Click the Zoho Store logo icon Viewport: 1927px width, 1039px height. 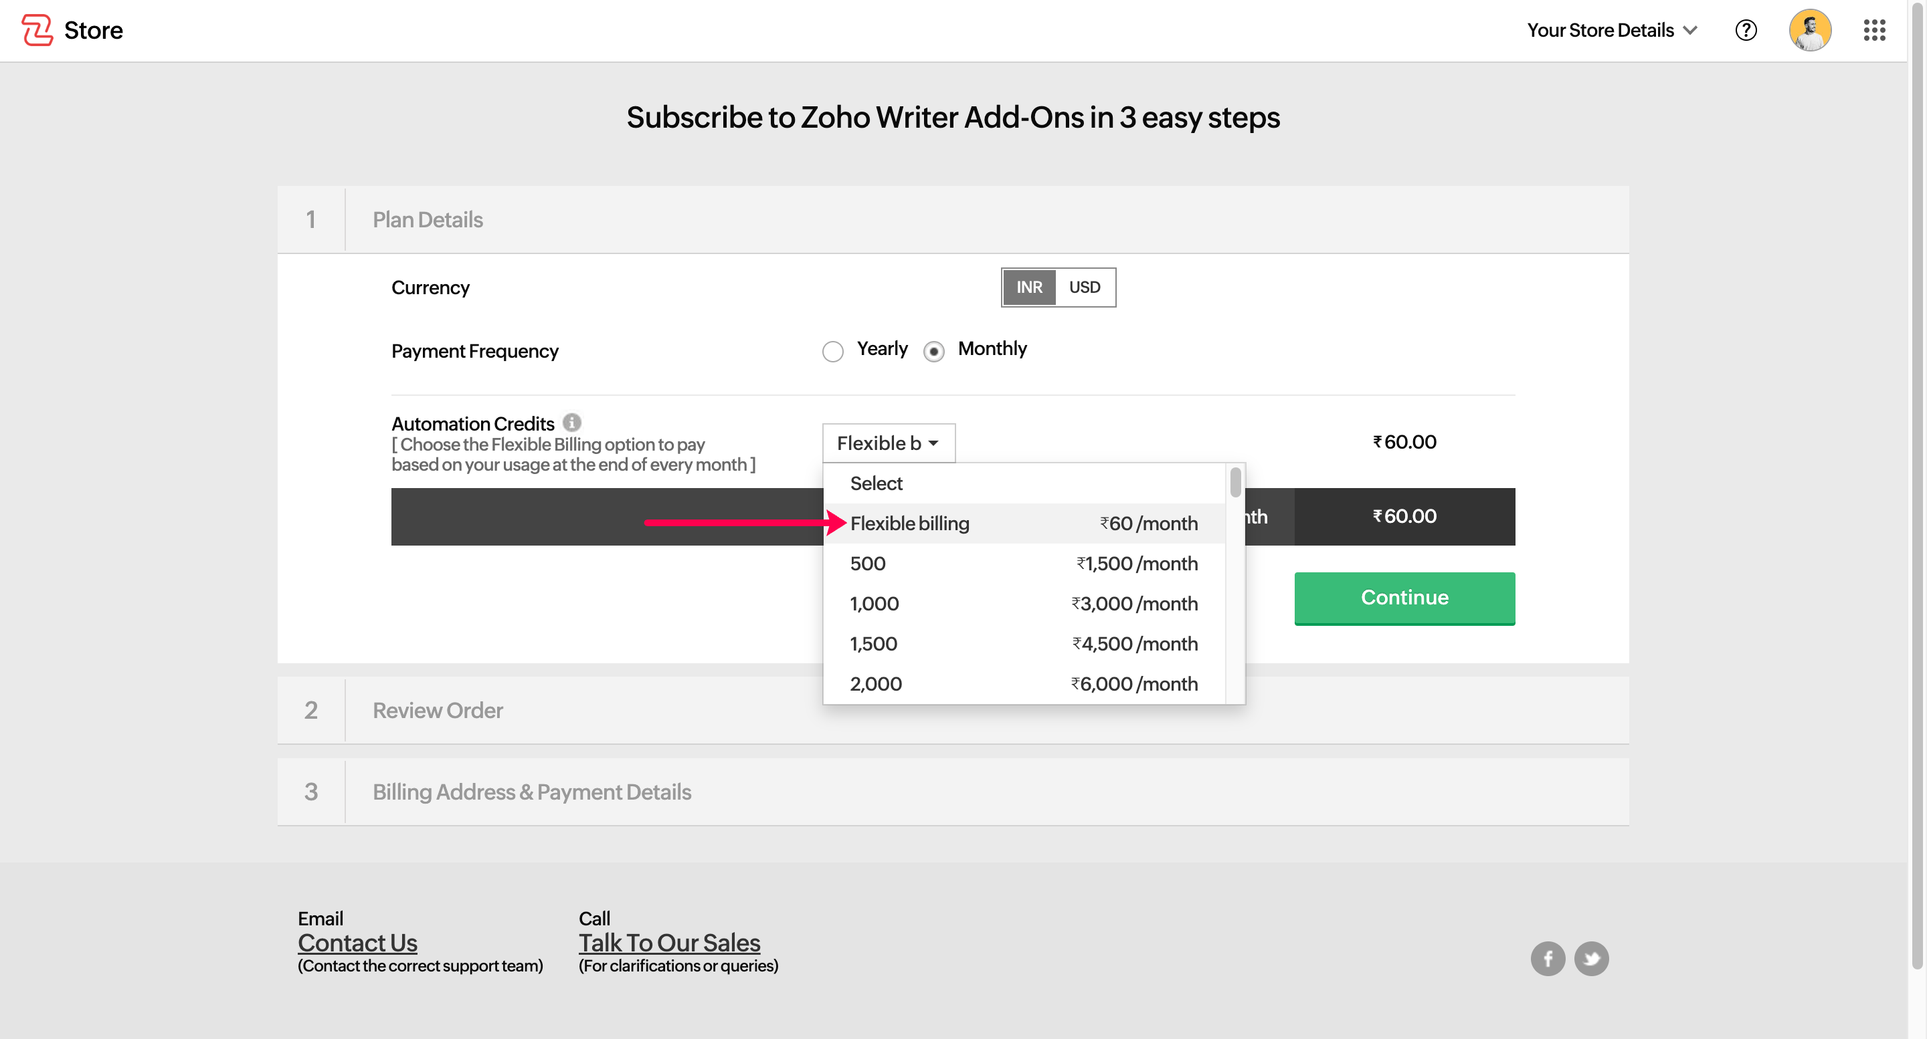coord(37,30)
